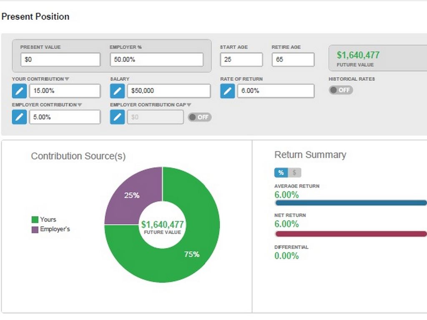The height and width of the screenshot is (320, 427).
Task: Click the purple Employer's legend swatch
Action: (x=35, y=229)
